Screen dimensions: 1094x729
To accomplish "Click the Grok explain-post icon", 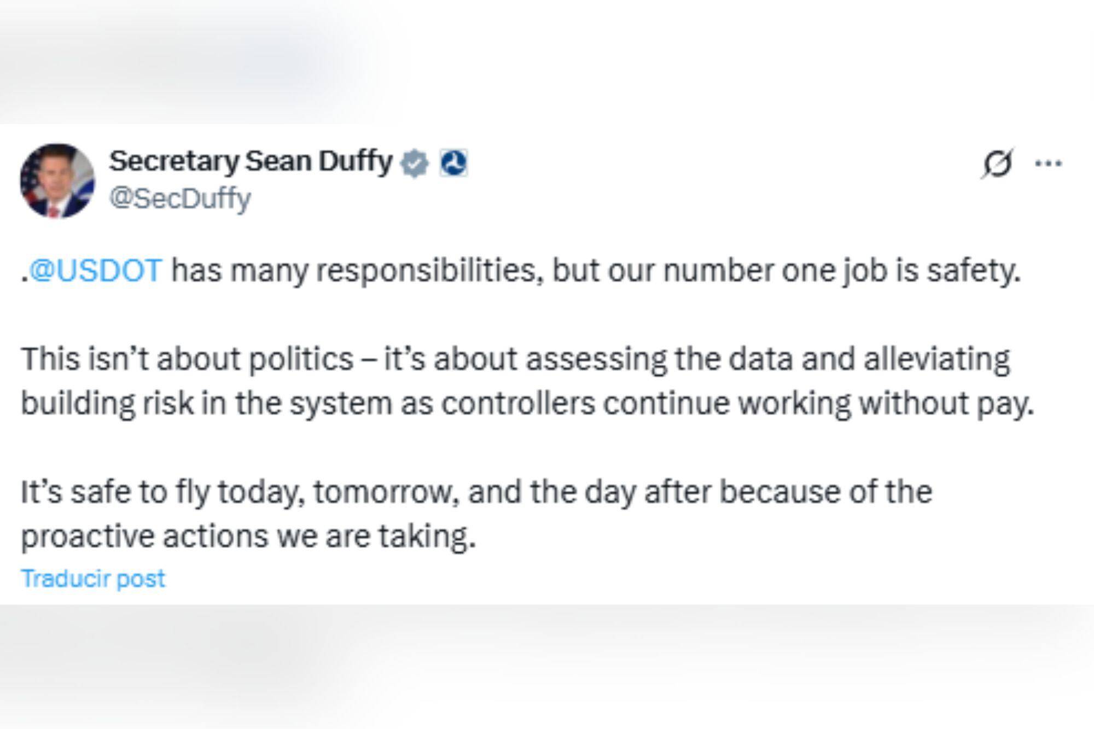I will coord(997,164).
